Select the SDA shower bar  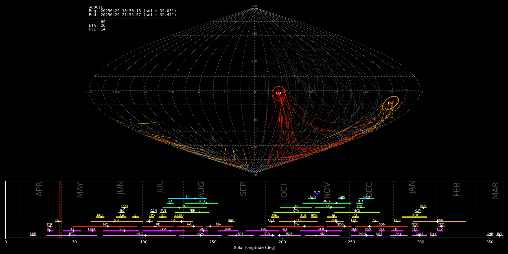[x=185, y=208]
